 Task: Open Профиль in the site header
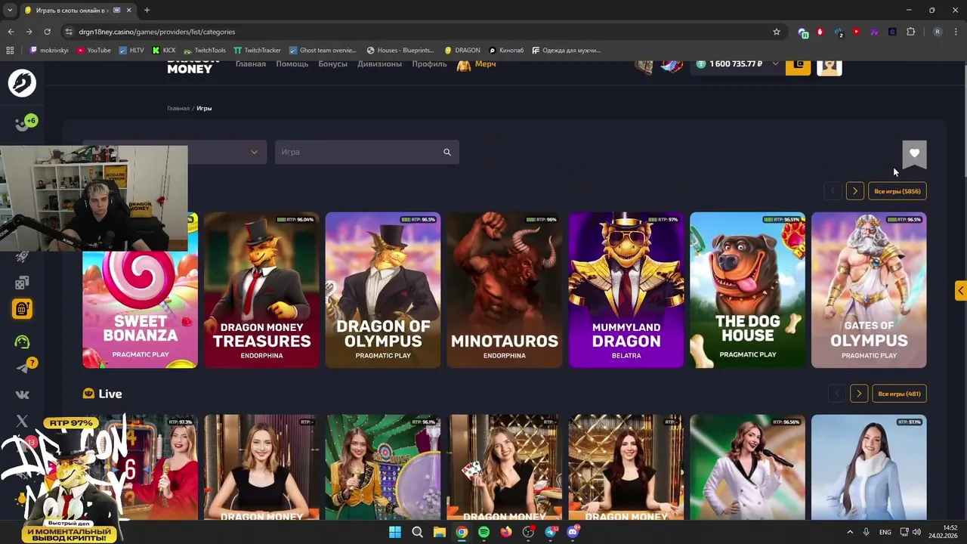pos(429,64)
